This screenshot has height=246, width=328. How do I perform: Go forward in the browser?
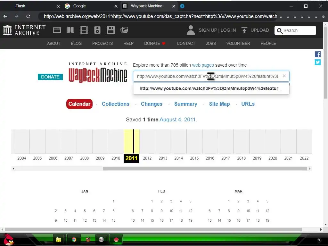tap(17, 16)
